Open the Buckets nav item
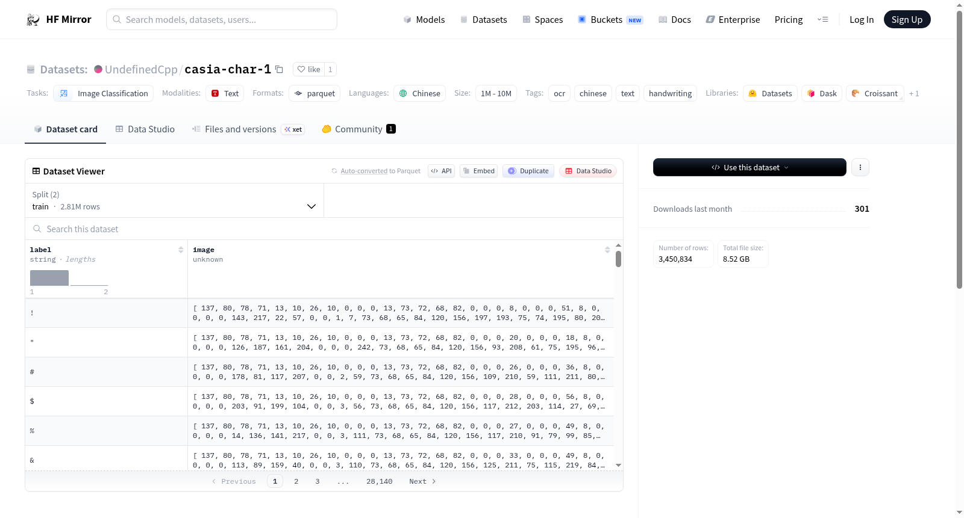This screenshot has width=964, height=518. tap(610, 20)
